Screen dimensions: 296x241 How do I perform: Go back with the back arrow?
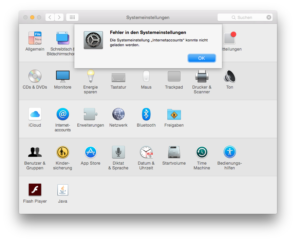click(x=50, y=17)
